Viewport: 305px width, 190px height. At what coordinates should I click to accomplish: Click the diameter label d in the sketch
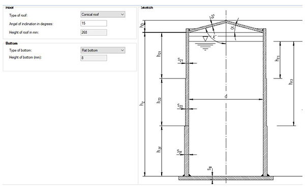[226, 96]
